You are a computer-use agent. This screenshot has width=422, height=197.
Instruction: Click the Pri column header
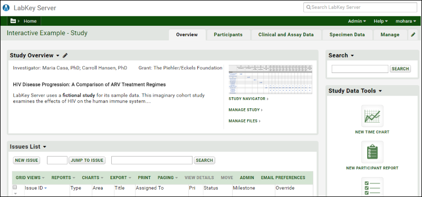click(x=192, y=188)
